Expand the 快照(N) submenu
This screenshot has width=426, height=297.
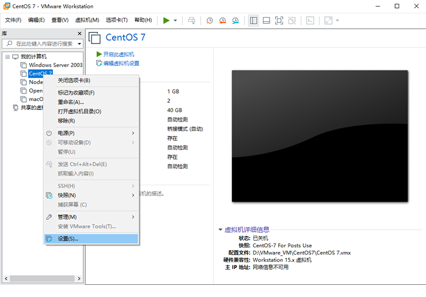coord(91,196)
